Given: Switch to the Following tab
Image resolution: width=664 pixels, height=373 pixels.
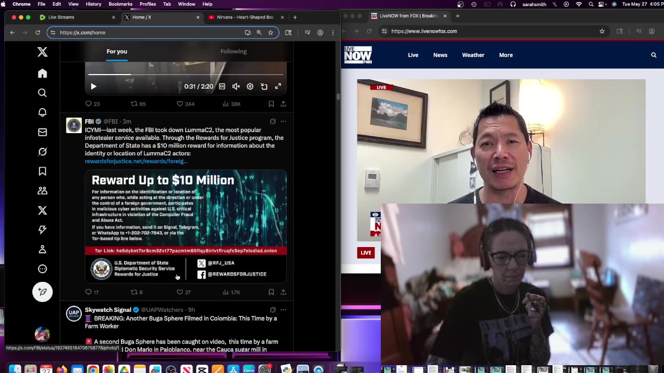Looking at the screenshot, I should pyautogui.click(x=233, y=51).
